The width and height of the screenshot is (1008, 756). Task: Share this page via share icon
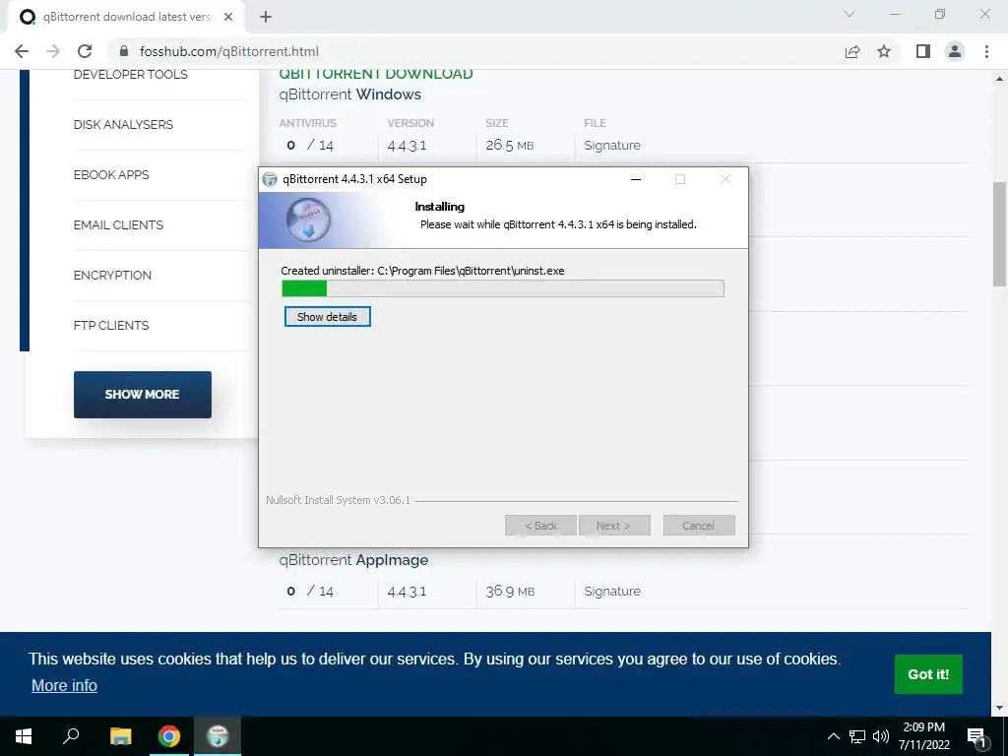[x=852, y=51]
